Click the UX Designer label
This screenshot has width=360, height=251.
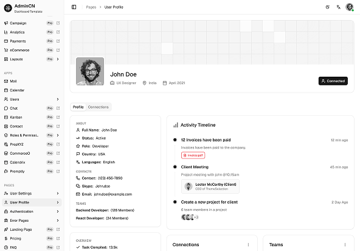pyautogui.click(x=126, y=83)
